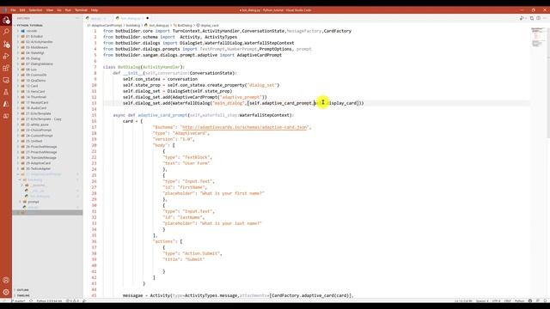Click the master branch in status bar
550x309 pixels.
tap(18, 301)
